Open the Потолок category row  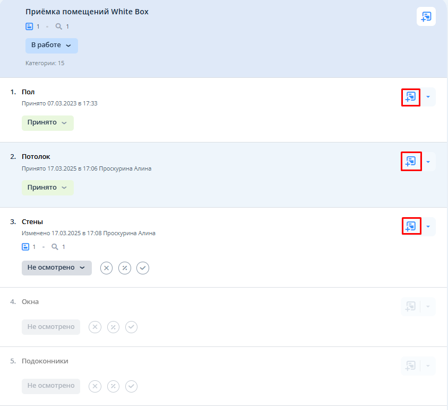pyautogui.click(x=36, y=157)
